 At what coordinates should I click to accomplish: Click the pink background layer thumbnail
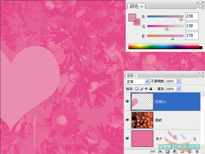point(142,138)
